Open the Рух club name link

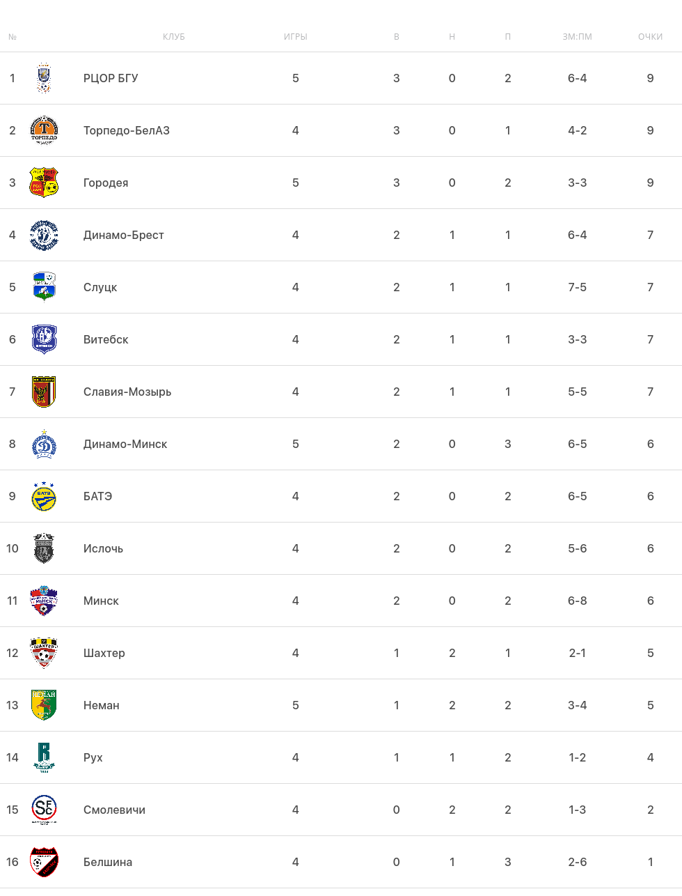(93, 757)
